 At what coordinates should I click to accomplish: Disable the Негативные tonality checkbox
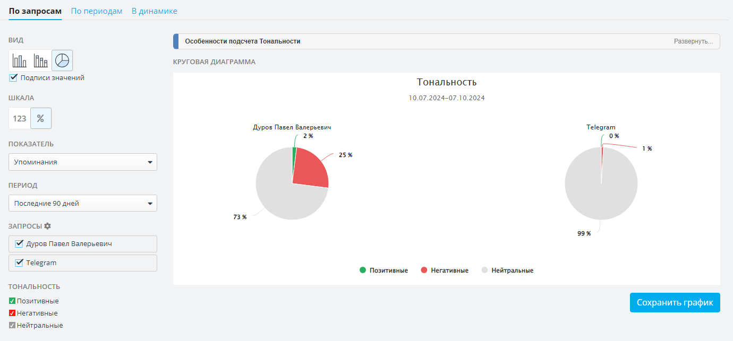coord(12,313)
